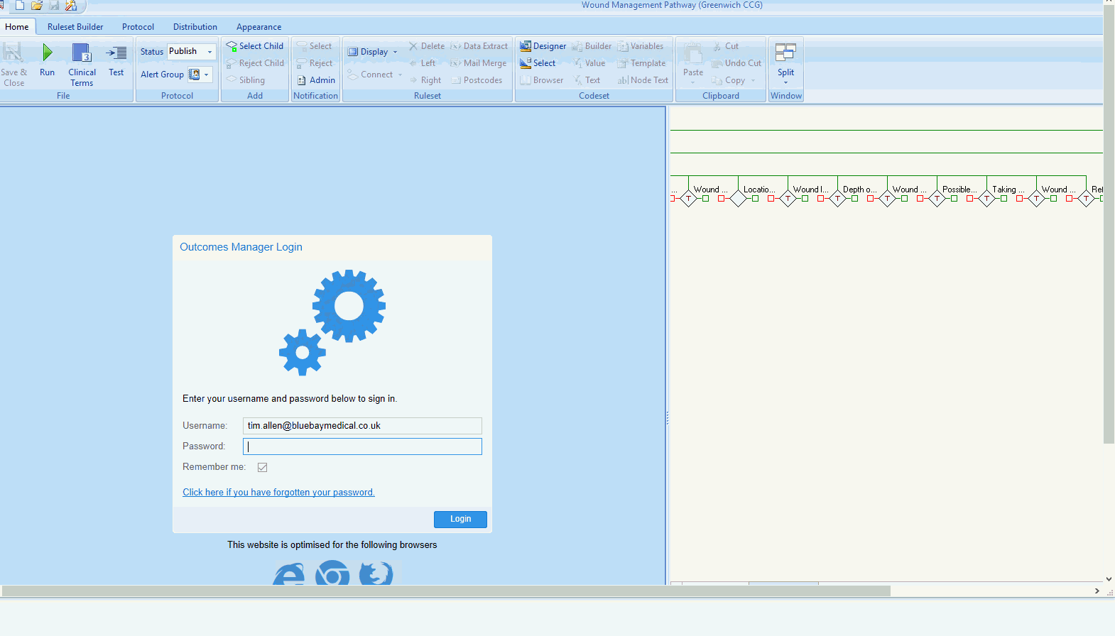Click the forgotten password link

click(278, 493)
